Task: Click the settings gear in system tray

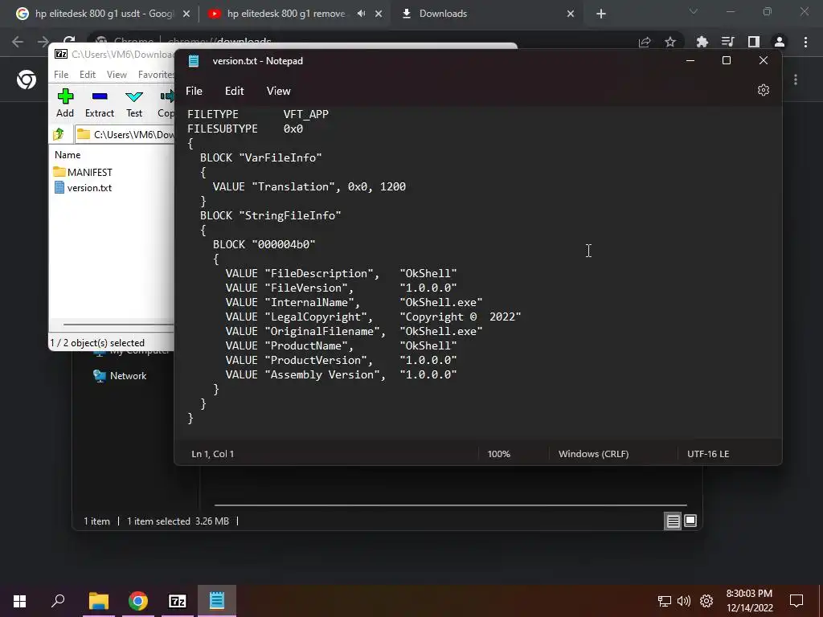Action: tap(706, 601)
